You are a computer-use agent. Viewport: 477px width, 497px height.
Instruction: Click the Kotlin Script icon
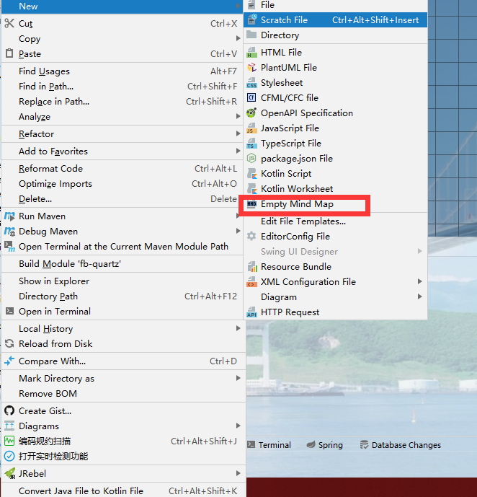pyautogui.click(x=251, y=174)
